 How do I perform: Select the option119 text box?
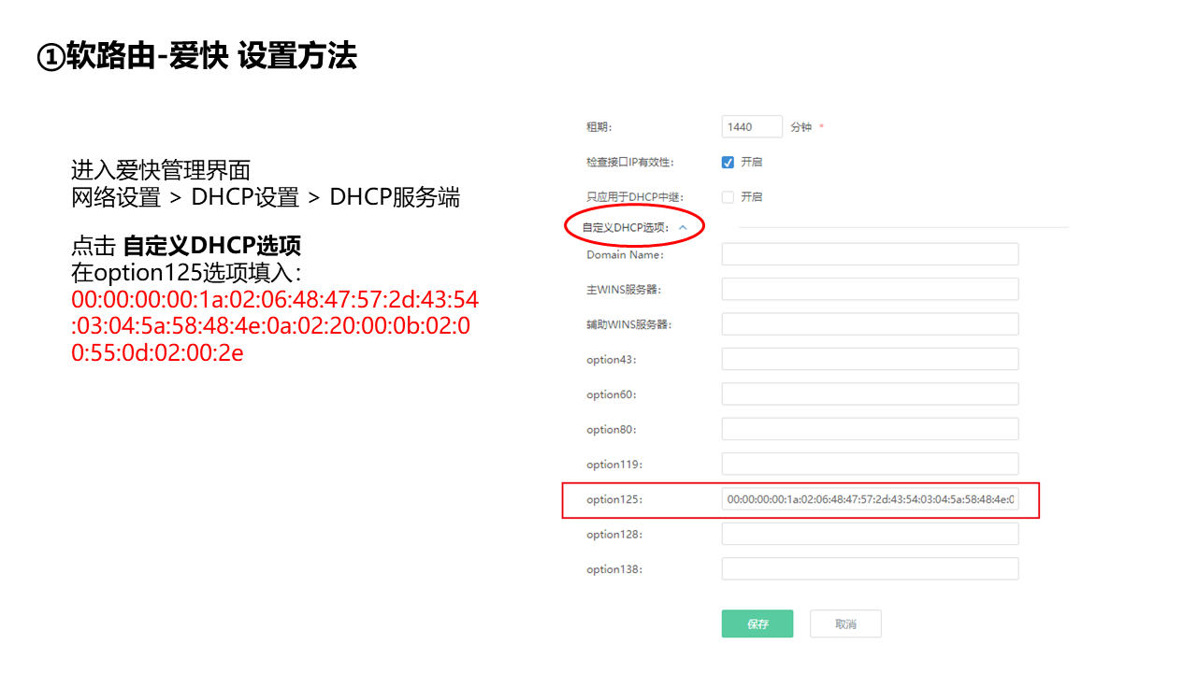870,465
